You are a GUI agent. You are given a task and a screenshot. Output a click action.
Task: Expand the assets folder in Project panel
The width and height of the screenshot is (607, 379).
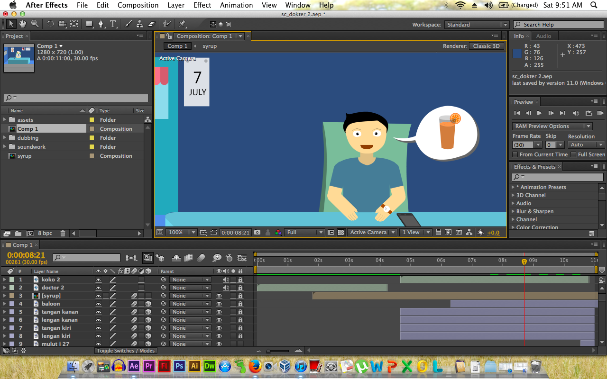tap(5, 120)
